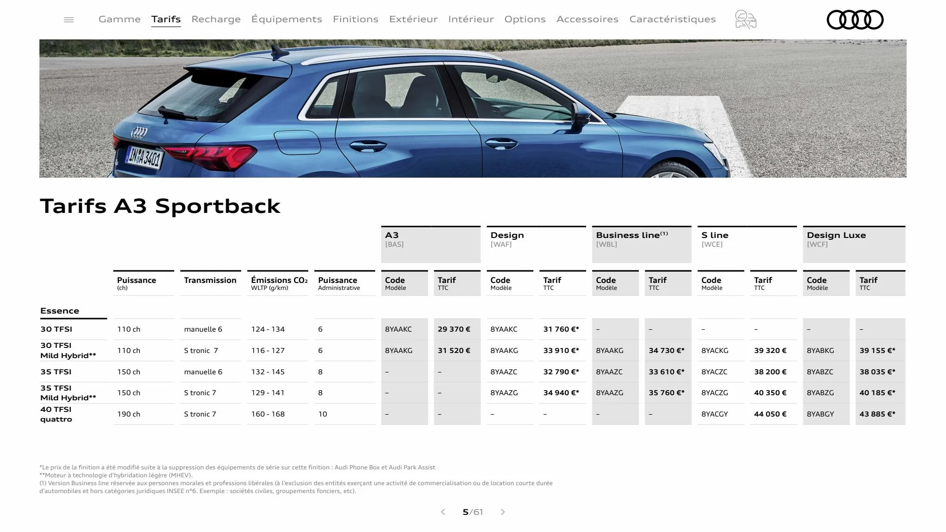Screen dimensions: 946x532
Task: Click model code 8YACGY
Action: coord(715,414)
